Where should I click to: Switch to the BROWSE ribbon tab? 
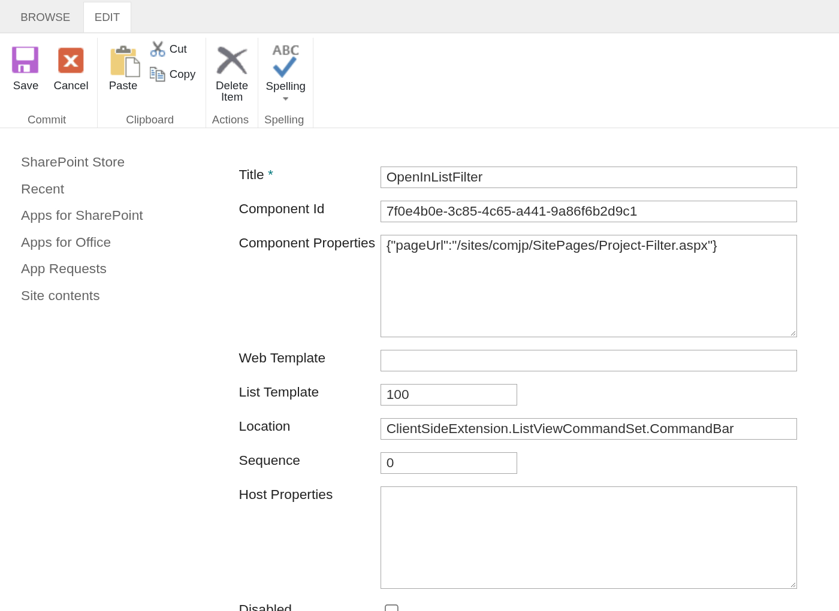[46, 17]
